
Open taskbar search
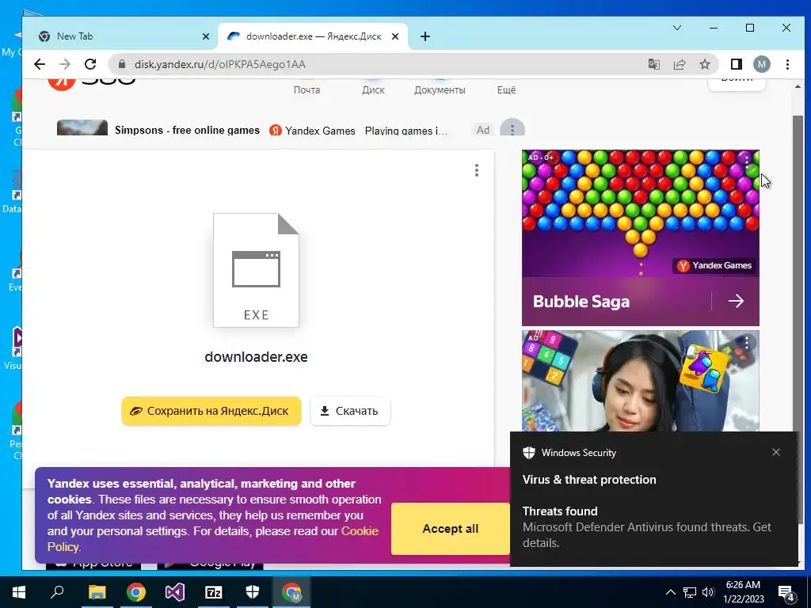click(x=57, y=592)
